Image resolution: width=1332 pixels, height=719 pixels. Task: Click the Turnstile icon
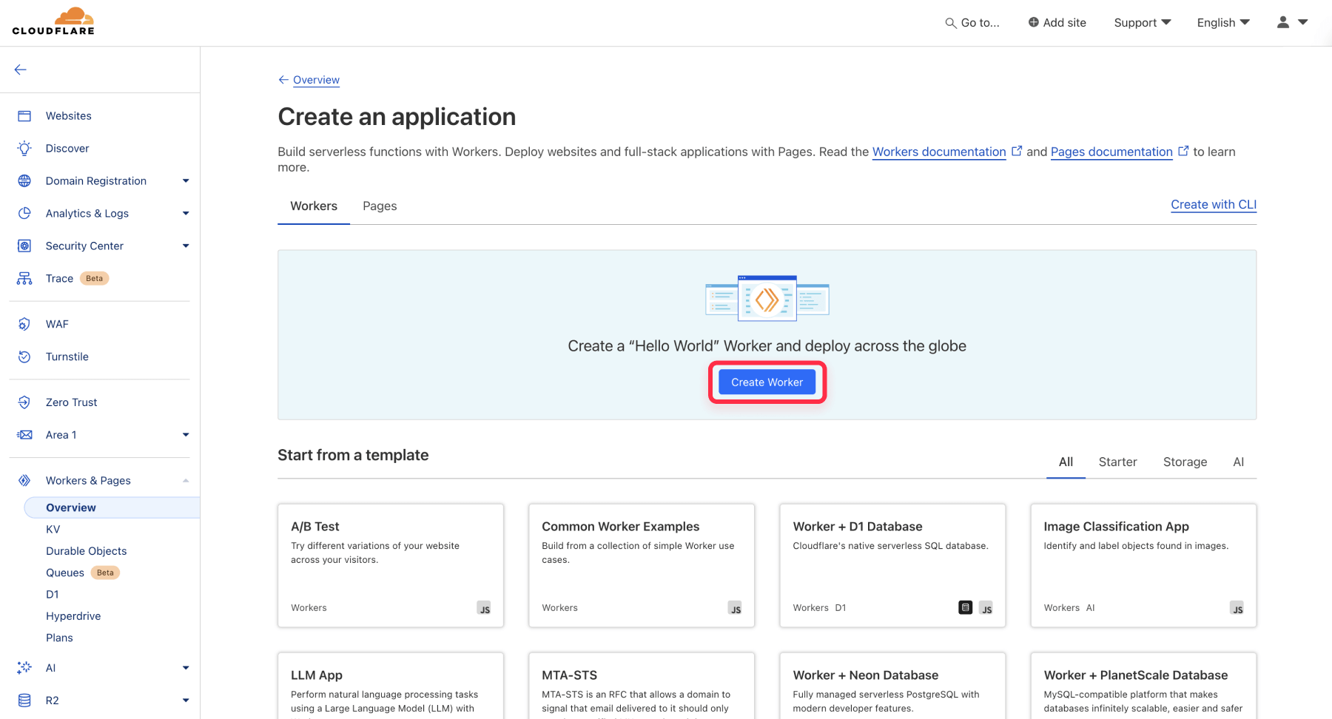tap(24, 357)
